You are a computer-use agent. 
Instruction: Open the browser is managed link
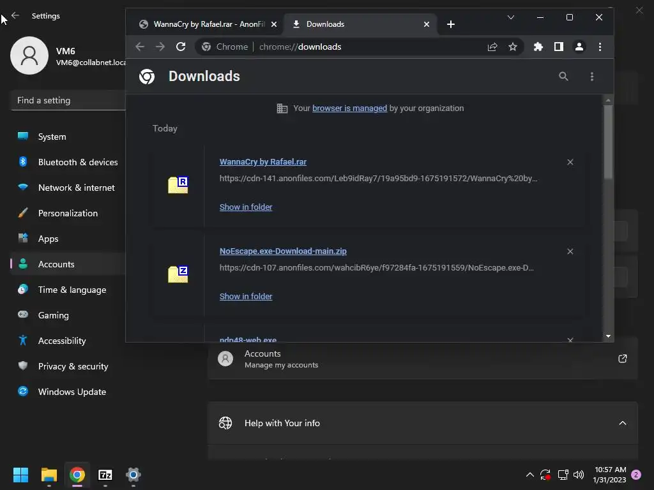tap(349, 108)
